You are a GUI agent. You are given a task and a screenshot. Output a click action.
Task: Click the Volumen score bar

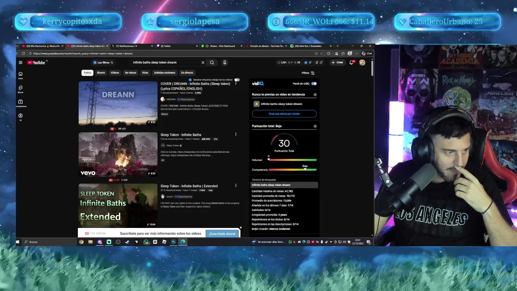point(292,160)
